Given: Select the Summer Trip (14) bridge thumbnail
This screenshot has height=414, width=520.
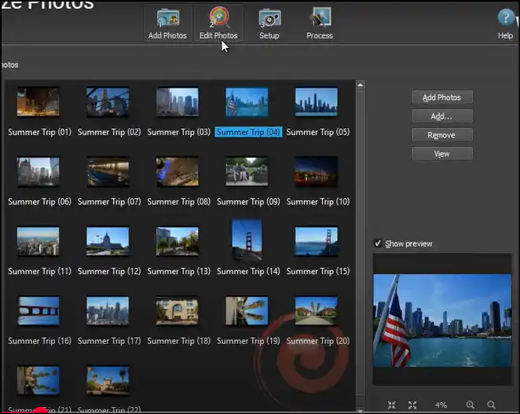Looking at the screenshot, I should coord(247,240).
